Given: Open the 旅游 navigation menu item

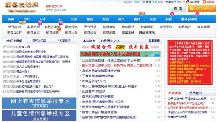Looking at the screenshot, I should click(x=168, y=19).
